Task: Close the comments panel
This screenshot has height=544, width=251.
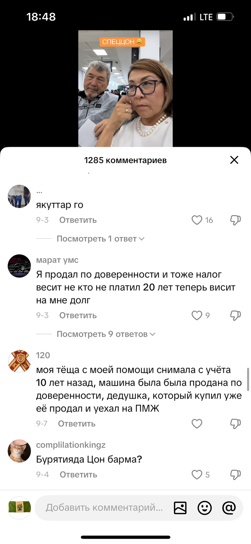Action: [234, 160]
